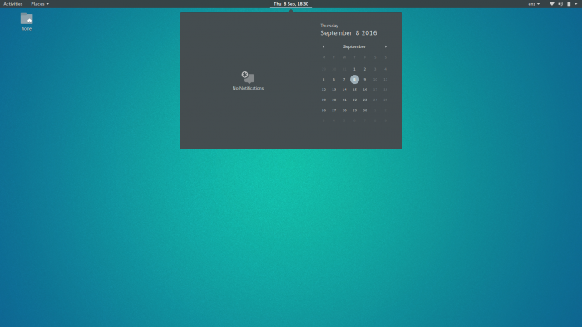The image size is (582, 327).
Task: Click the Thursday weekday label
Action: pos(329,26)
